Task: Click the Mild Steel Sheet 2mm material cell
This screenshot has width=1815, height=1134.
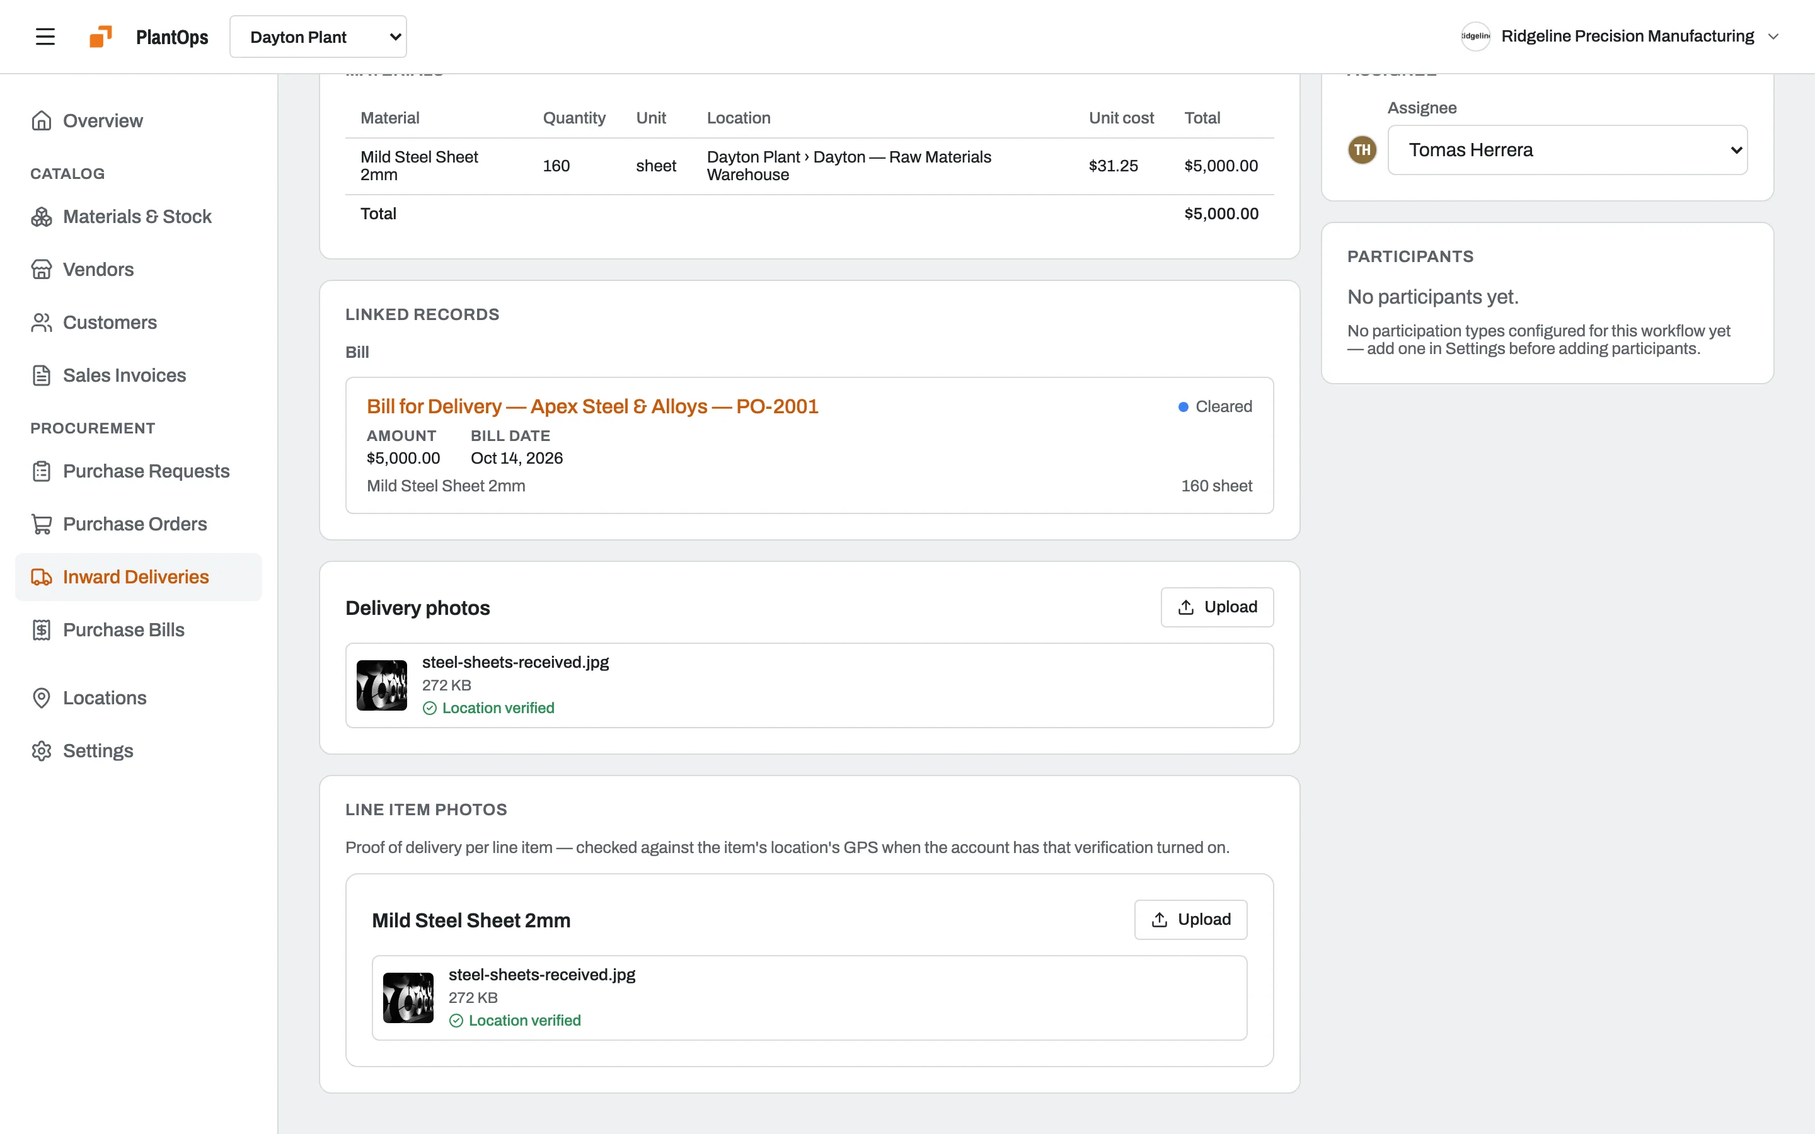Action: (x=419, y=166)
